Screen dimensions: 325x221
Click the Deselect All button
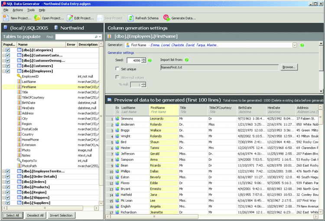pos(35,215)
